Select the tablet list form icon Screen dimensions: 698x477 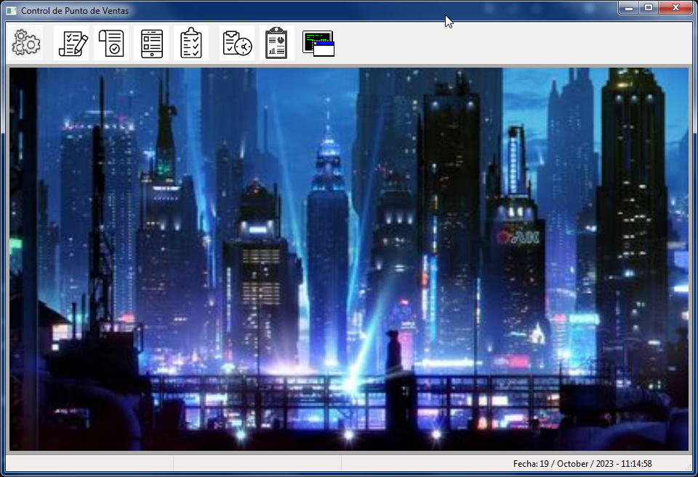(151, 43)
